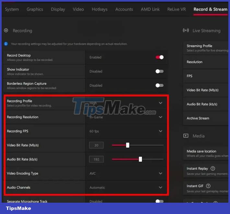This screenshot has height=214, width=230.
Task: Expand the Recording Profile dropdown
Action: 160,103
